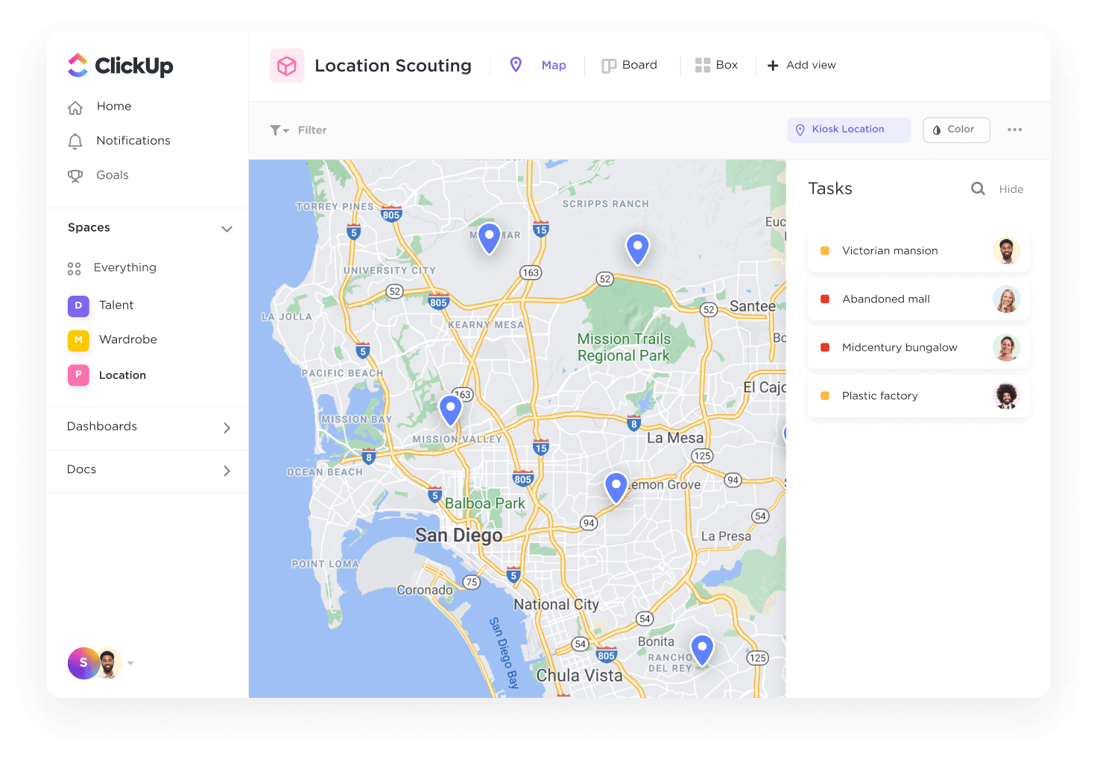This screenshot has height=759, width=1097.
Task: Hide the Tasks panel
Action: click(x=1011, y=190)
